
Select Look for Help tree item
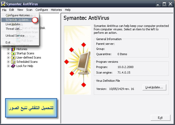coord(25,66)
